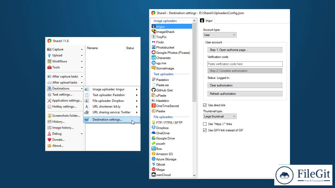Open URL shortener: bit.ly submenu

point(112,107)
